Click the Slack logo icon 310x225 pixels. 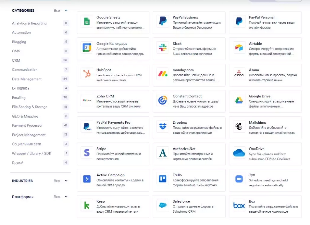click(163, 47)
